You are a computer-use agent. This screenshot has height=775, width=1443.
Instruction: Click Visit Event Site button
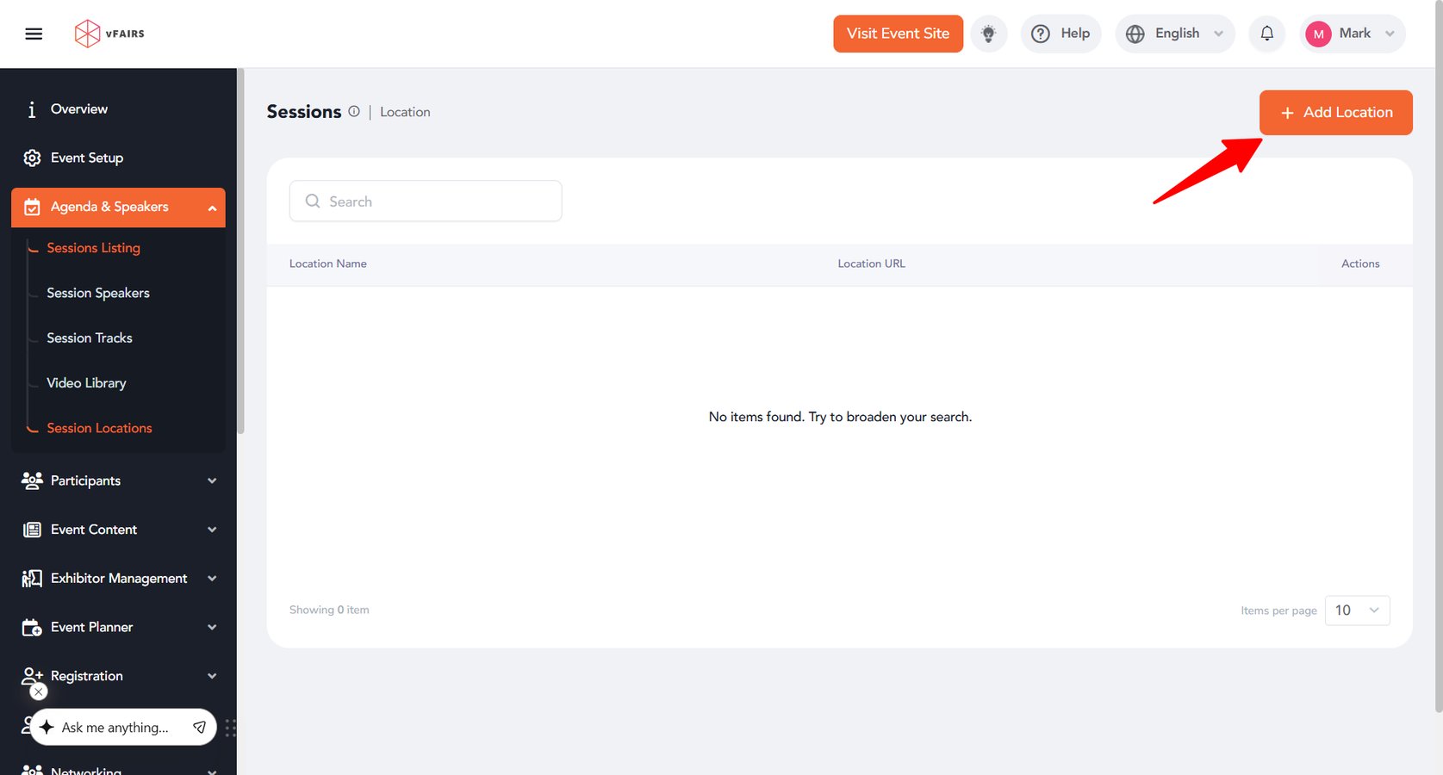click(898, 34)
